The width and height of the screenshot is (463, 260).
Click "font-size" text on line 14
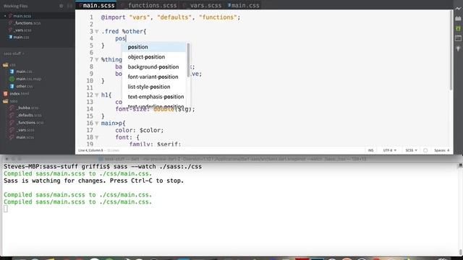point(131,109)
